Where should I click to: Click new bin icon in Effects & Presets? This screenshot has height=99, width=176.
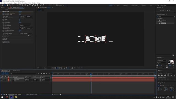pyautogui.click(x=173, y=55)
